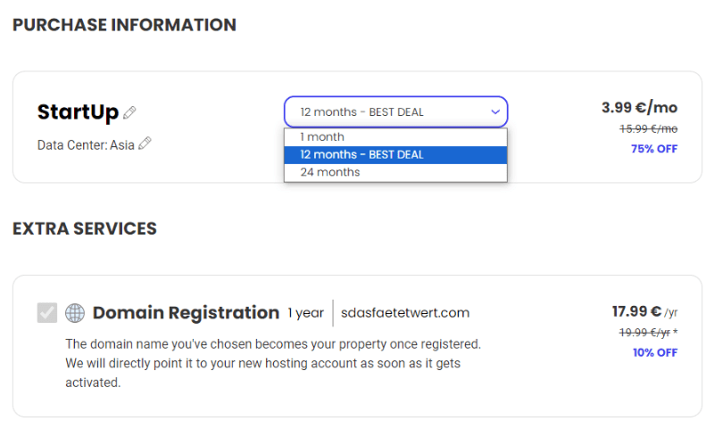Click the struck-through 15.99 €/mo price
Screen dimensions: 714x429
coord(649,128)
